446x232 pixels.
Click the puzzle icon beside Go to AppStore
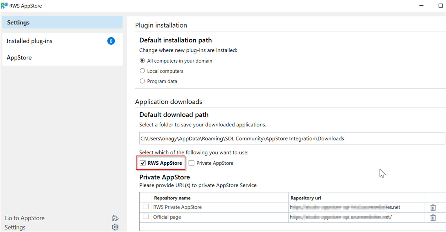pyautogui.click(x=115, y=218)
